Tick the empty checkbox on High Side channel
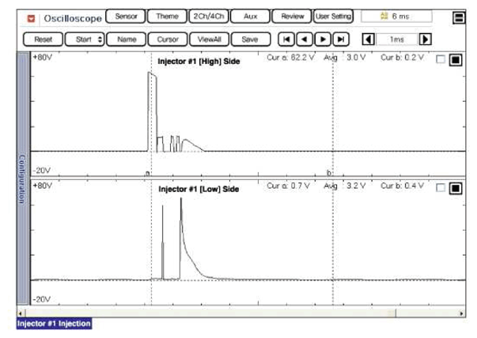This screenshot has height=338, width=477. click(441, 60)
